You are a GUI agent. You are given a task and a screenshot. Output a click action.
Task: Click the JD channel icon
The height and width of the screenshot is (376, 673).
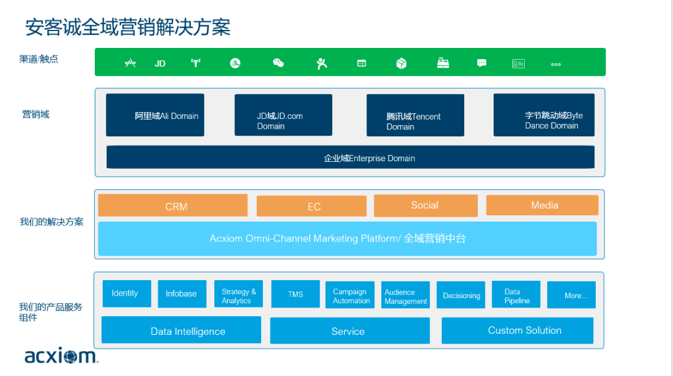point(160,63)
